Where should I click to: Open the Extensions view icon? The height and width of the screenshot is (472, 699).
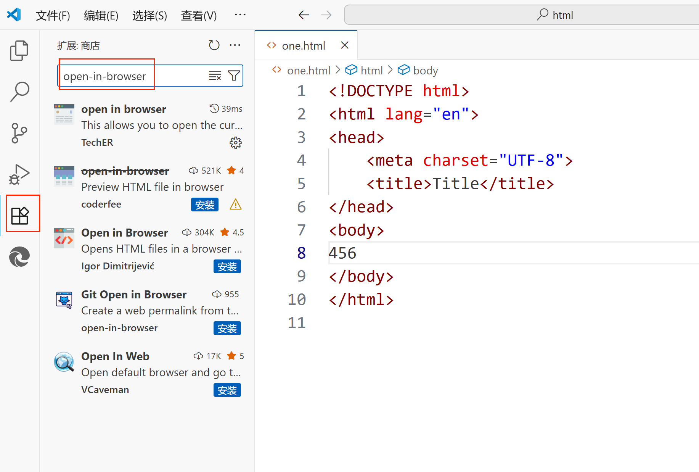coord(20,216)
